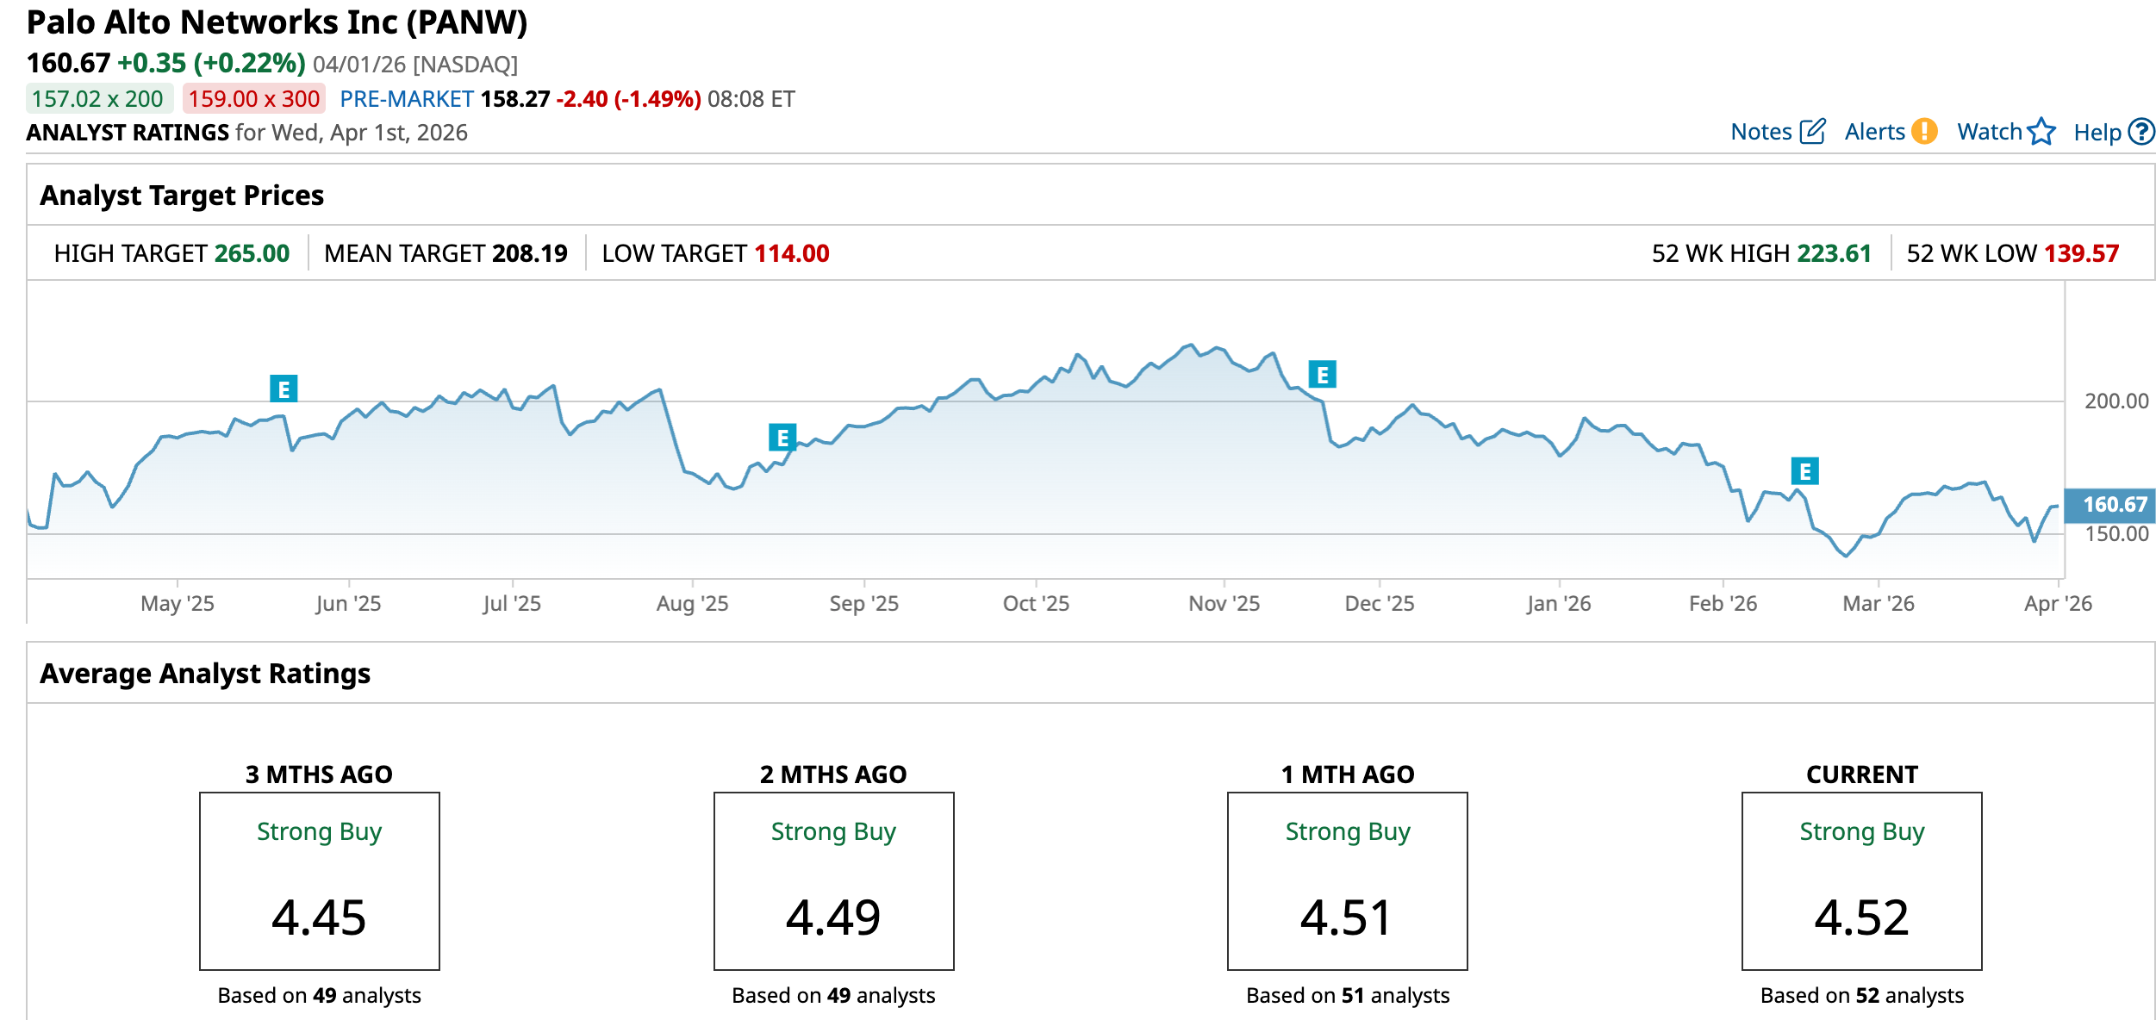2156x1020 pixels.
Task: Click the Help question mark icon
Action: click(x=2140, y=132)
